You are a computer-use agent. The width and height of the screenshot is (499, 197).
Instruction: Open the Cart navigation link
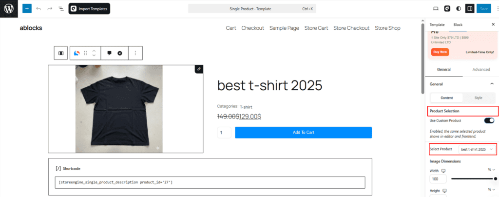click(x=231, y=28)
